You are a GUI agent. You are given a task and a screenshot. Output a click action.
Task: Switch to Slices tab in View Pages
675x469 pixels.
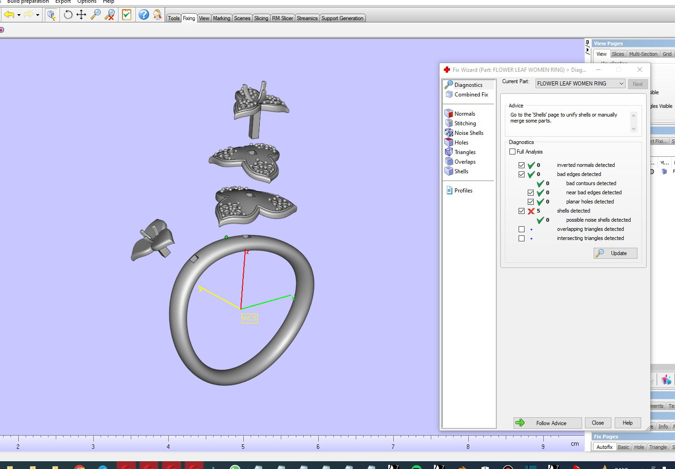[x=618, y=54]
